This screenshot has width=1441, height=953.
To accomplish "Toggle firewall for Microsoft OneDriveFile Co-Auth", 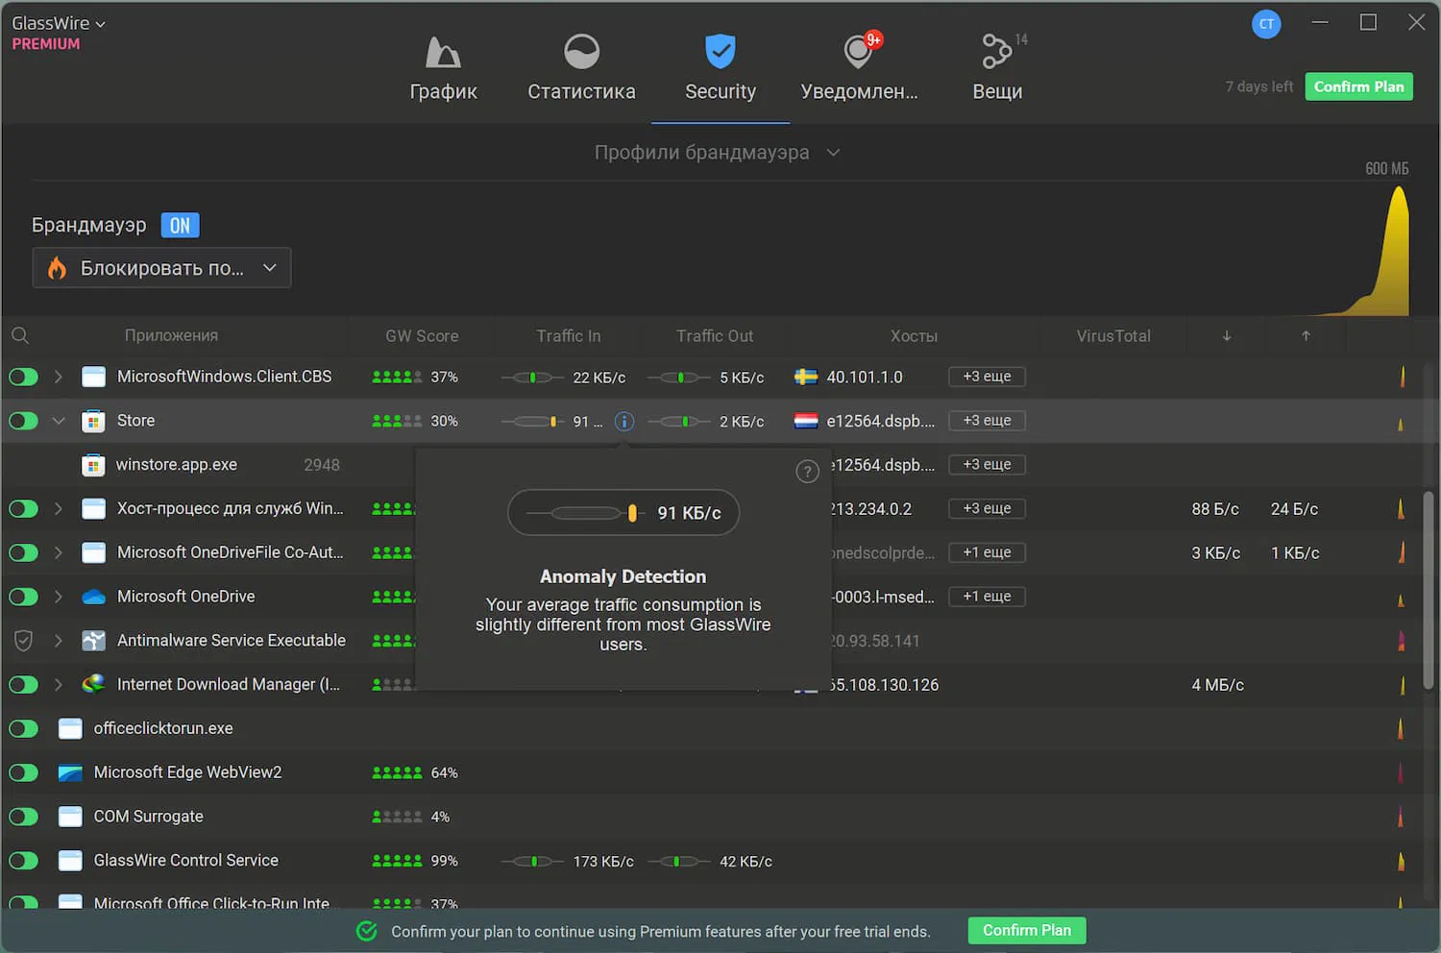I will click(x=24, y=552).
